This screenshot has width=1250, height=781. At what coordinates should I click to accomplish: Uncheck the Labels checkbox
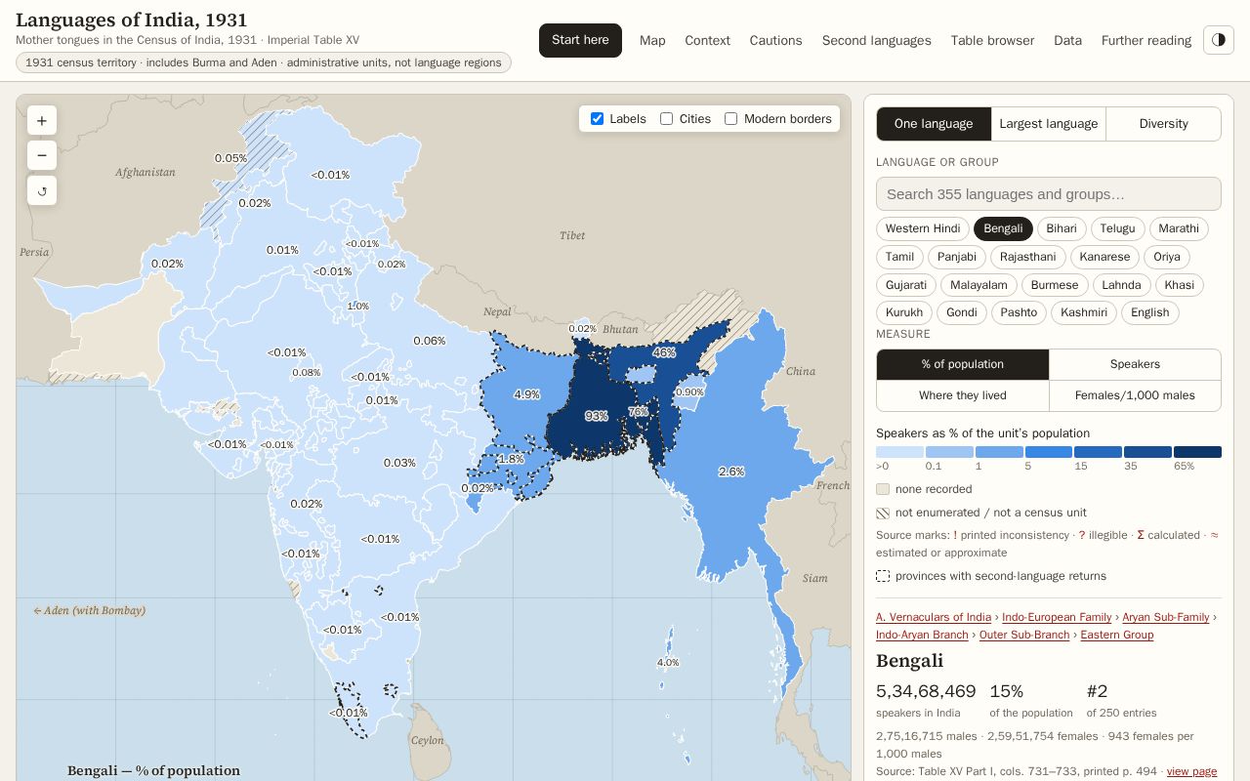click(597, 119)
